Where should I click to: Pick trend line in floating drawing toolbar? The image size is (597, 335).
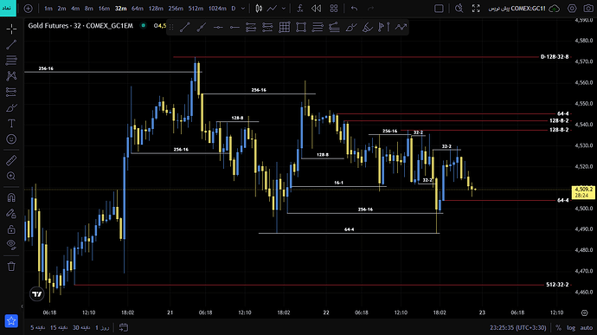tap(184, 27)
